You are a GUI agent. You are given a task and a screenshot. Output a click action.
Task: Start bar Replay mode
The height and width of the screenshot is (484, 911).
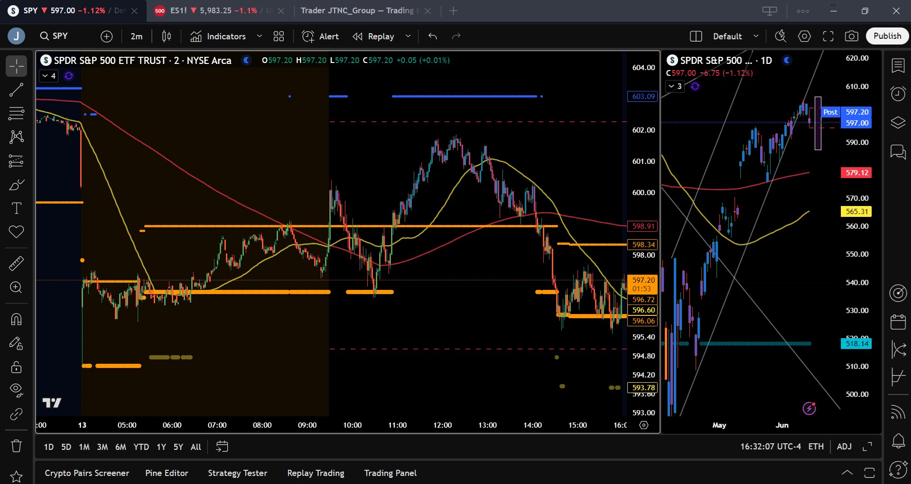374,36
